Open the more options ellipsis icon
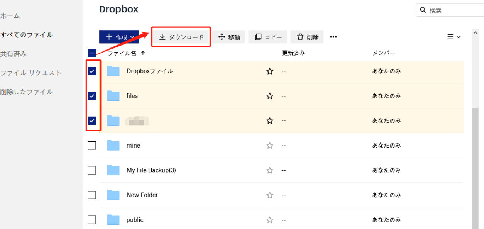 click(x=333, y=37)
